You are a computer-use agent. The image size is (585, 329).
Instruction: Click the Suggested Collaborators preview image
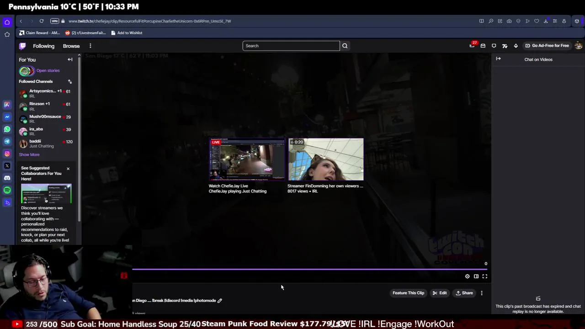pyautogui.click(x=46, y=194)
